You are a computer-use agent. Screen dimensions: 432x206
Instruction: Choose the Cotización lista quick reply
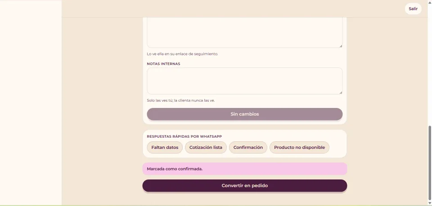pyautogui.click(x=206, y=148)
